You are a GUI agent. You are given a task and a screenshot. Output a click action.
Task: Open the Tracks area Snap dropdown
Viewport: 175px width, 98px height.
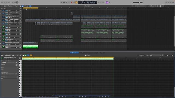click(140, 6)
